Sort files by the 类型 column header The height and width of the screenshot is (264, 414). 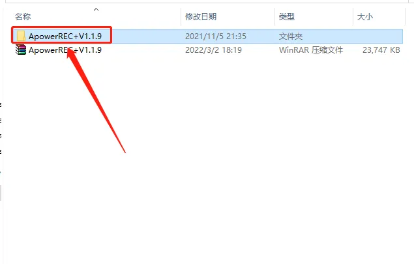pos(287,17)
